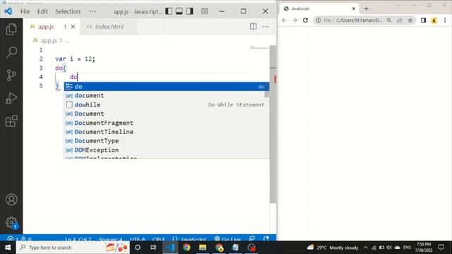The height and width of the screenshot is (254, 452).
Task: Change end of line via CRLF status
Action: point(158,238)
